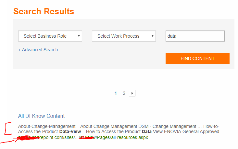
Task: Click the Business Role dropdown arrow
Action: coord(79,36)
